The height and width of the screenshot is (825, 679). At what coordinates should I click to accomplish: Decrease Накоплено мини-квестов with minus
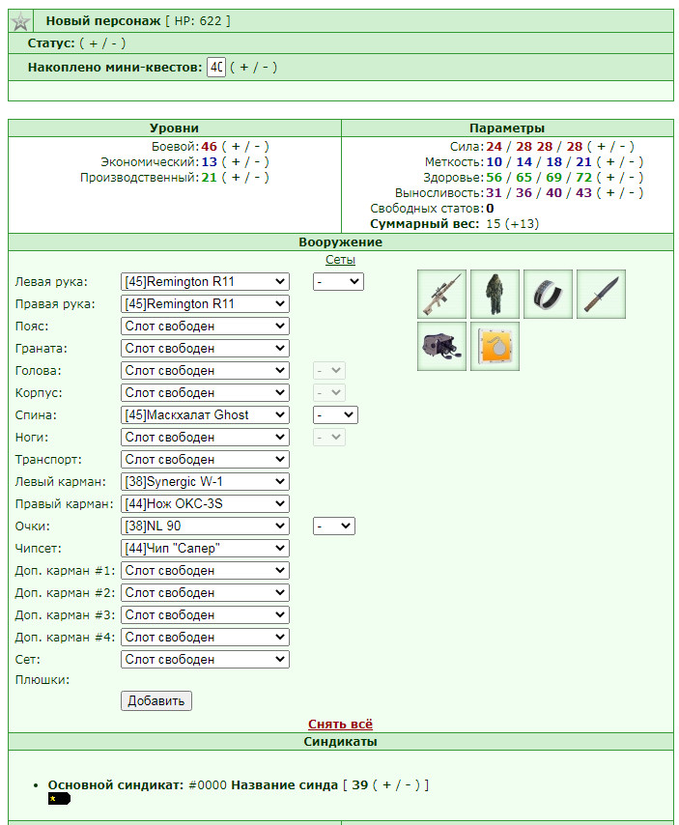pyautogui.click(x=265, y=68)
